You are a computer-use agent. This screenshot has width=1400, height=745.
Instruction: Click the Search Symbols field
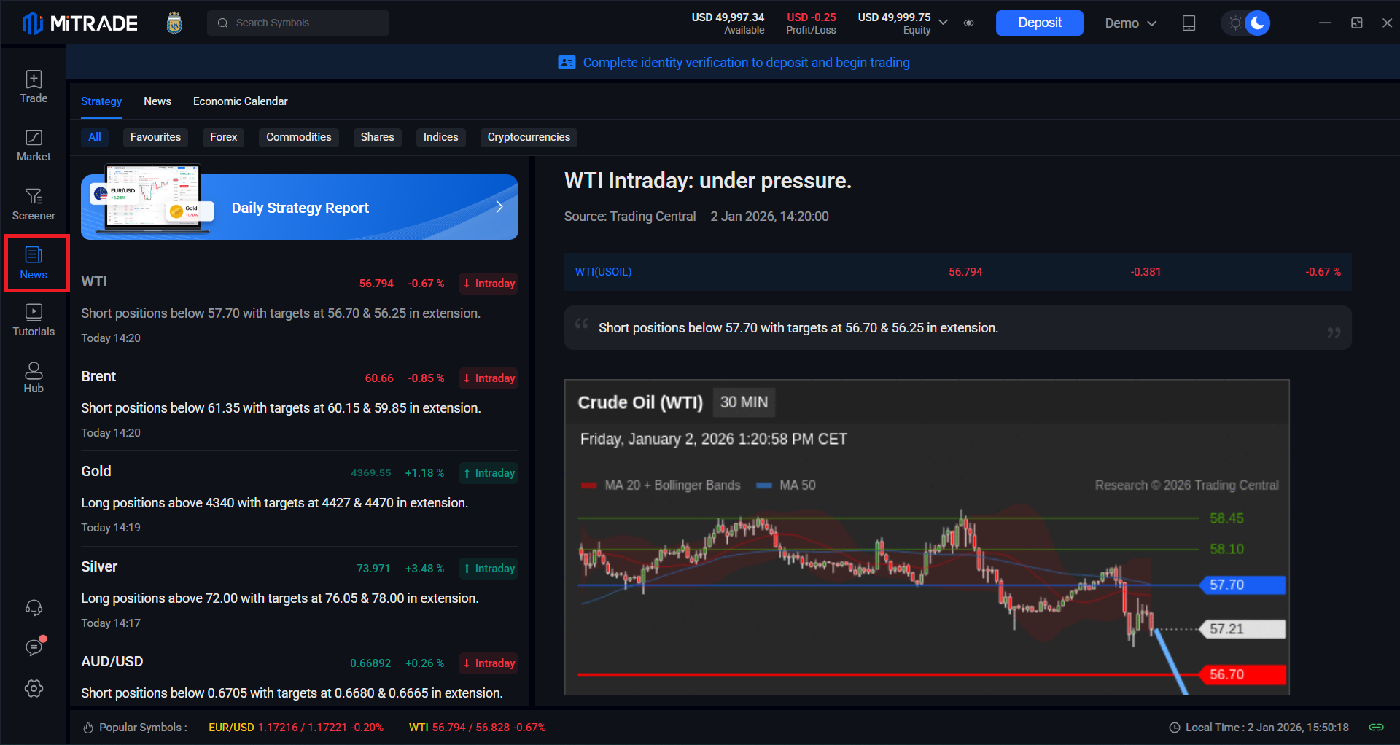click(298, 23)
